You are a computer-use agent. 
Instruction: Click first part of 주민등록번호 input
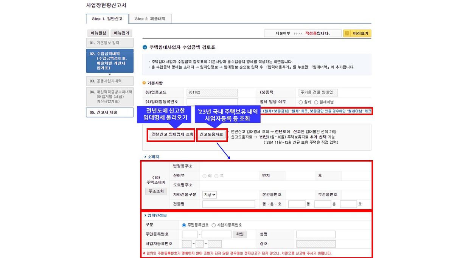coord(190,234)
